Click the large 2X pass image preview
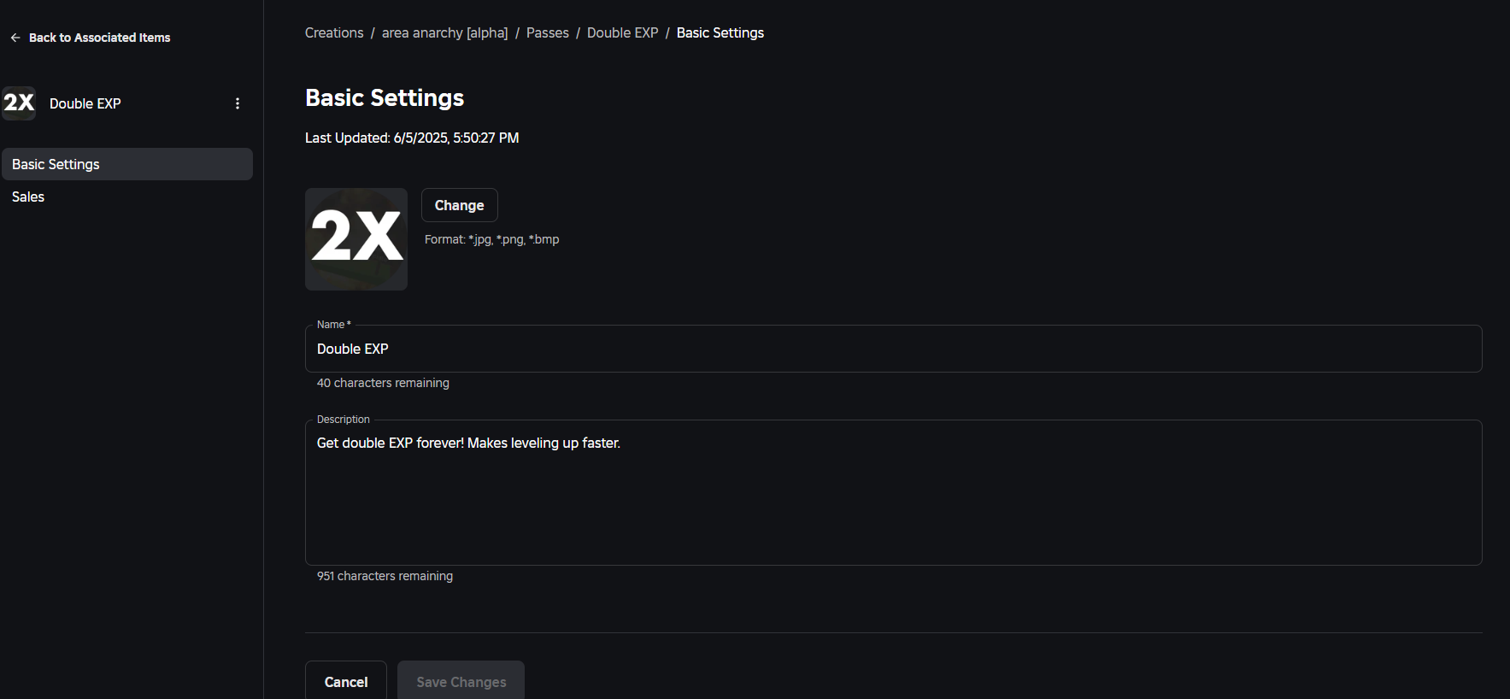Image resolution: width=1510 pixels, height=699 pixels. (355, 238)
